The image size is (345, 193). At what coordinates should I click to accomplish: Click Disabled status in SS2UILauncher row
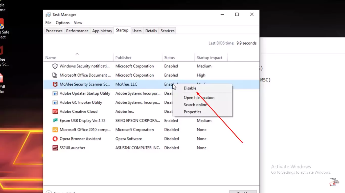pyautogui.click(x=172, y=148)
